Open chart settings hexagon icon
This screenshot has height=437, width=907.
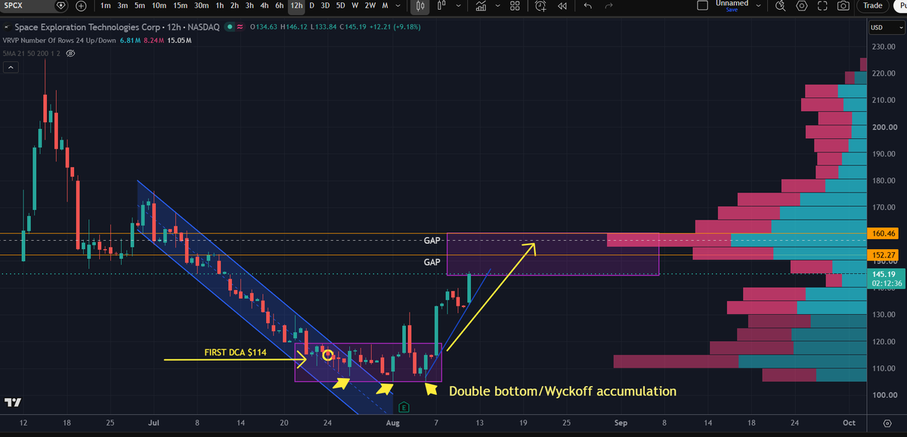[801, 5]
